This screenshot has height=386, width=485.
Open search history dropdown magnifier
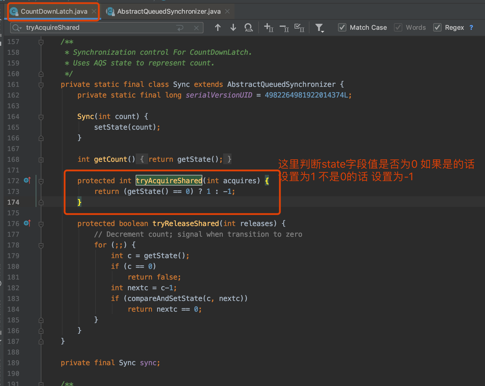pyautogui.click(x=17, y=28)
